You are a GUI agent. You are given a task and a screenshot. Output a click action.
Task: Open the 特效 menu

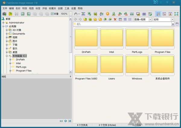24,8
